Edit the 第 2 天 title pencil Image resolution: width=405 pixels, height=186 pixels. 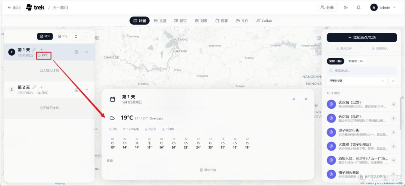click(34, 87)
